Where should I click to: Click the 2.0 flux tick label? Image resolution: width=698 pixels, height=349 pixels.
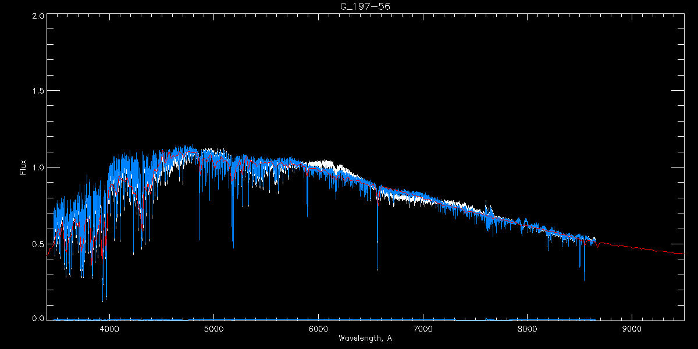point(38,16)
